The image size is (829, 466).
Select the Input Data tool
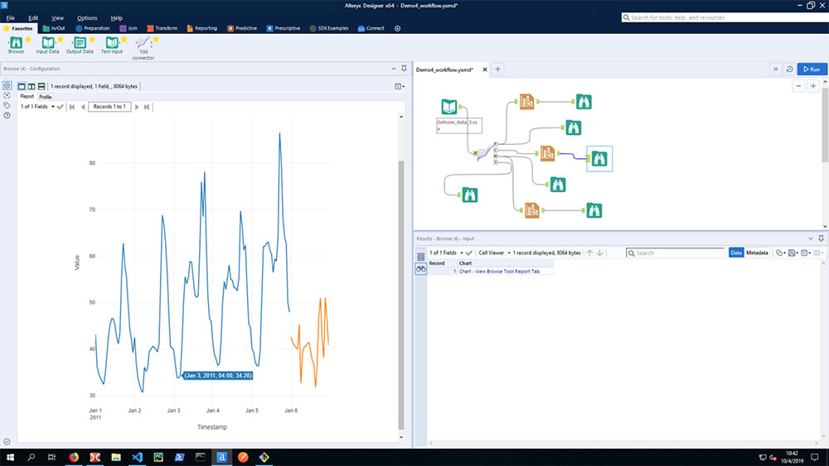click(x=47, y=45)
